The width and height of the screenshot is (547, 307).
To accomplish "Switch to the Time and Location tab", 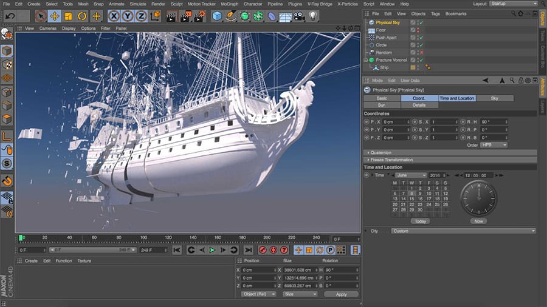I will pos(457,98).
